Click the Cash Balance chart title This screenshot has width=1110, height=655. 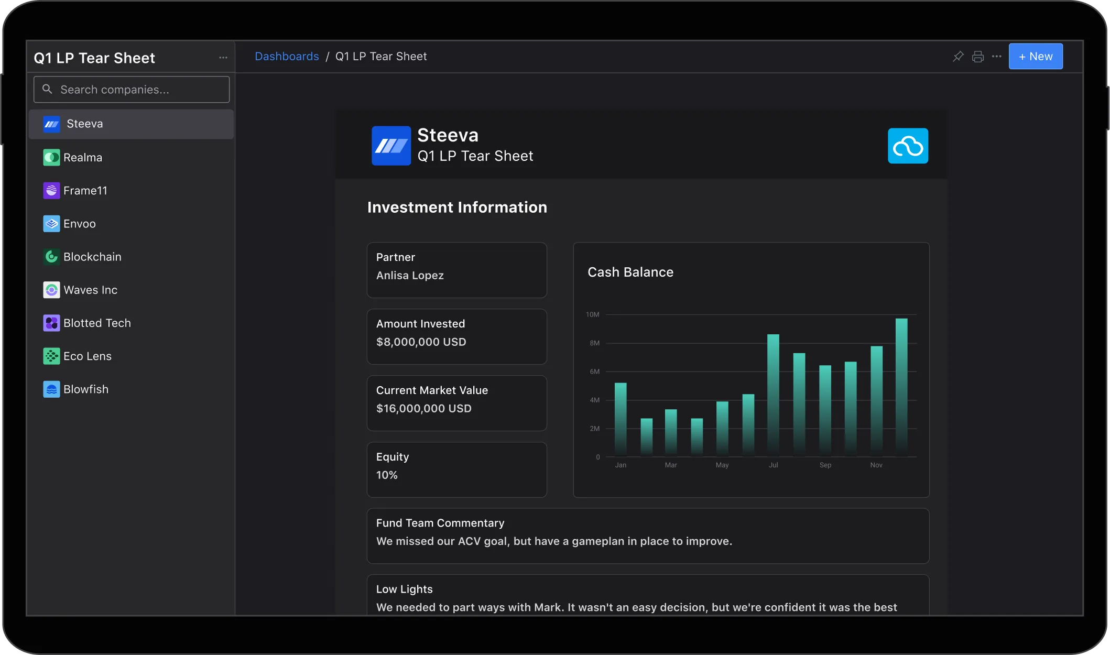click(630, 272)
